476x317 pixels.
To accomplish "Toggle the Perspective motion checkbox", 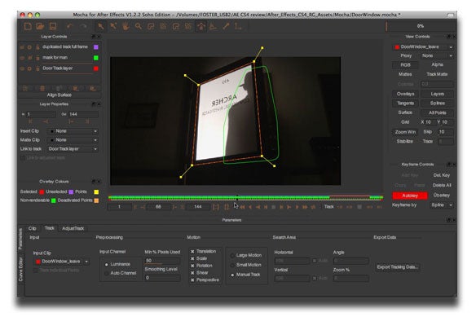I will pyautogui.click(x=192, y=280).
